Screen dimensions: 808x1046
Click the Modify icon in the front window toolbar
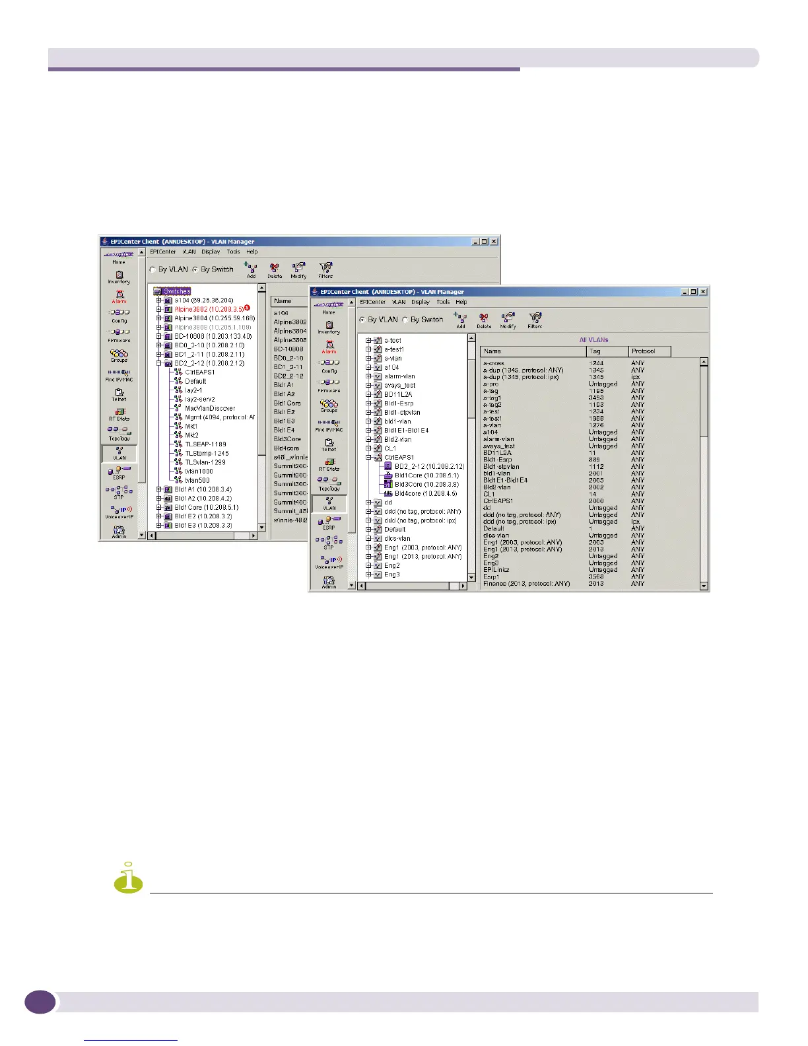click(x=508, y=320)
